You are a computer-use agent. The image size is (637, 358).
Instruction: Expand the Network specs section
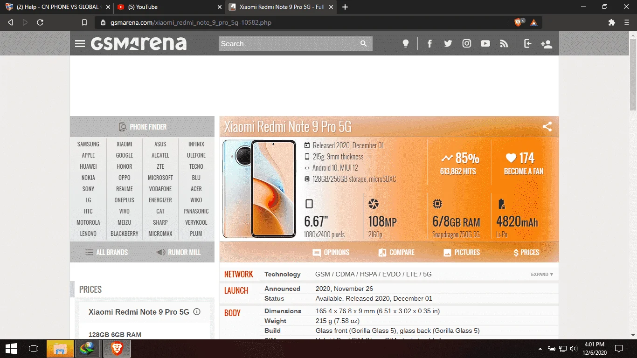[x=542, y=275]
